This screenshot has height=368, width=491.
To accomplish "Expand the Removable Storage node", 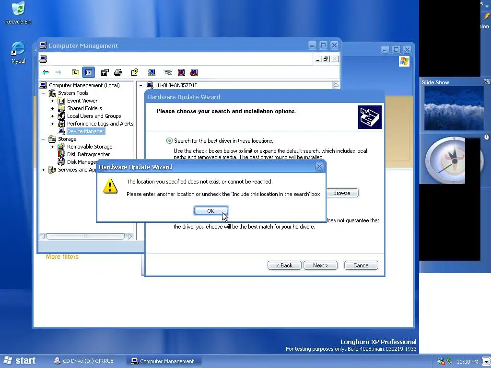I will coord(53,147).
